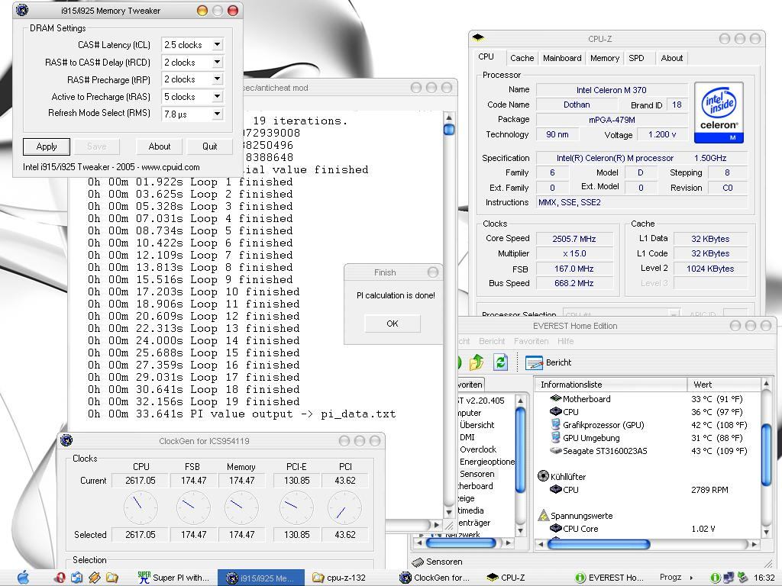The height and width of the screenshot is (586, 782).
Task: Click the blue refresh quick launch icon
Action: 77,578
